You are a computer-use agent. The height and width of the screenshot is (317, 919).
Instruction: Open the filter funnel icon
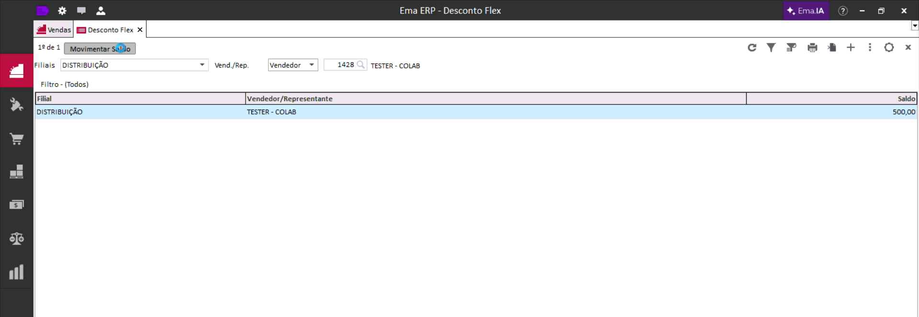click(x=771, y=47)
